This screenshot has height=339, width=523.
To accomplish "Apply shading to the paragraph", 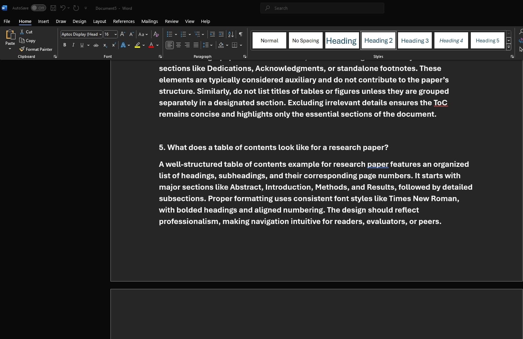I will point(221,45).
